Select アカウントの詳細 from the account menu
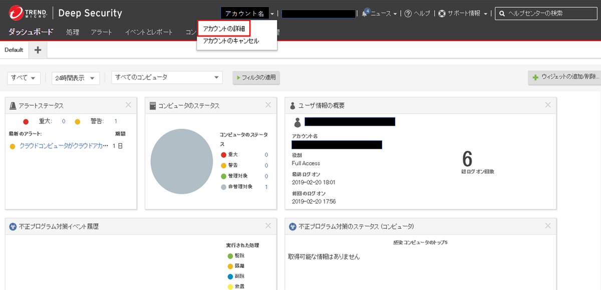 tap(224, 29)
